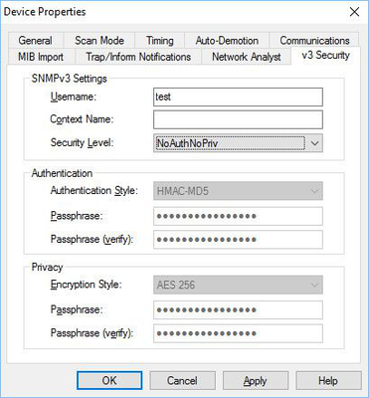Select the Network Analyst tab
369x398 pixels.
(x=247, y=57)
